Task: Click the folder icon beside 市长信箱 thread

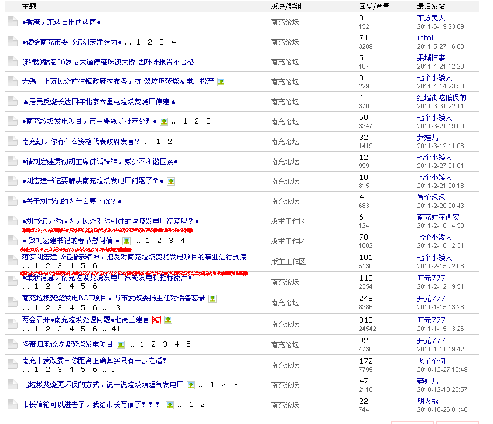Action: click(x=12, y=405)
